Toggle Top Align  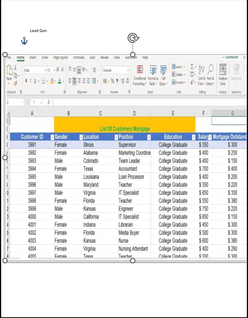(70, 70)
